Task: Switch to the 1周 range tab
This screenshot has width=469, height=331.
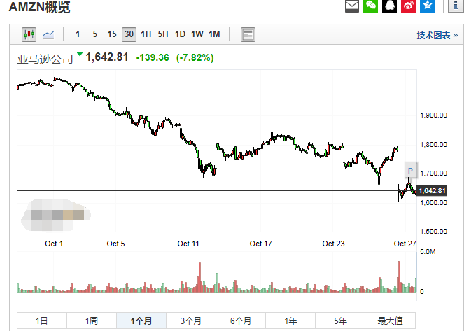Action: [92, 321]
